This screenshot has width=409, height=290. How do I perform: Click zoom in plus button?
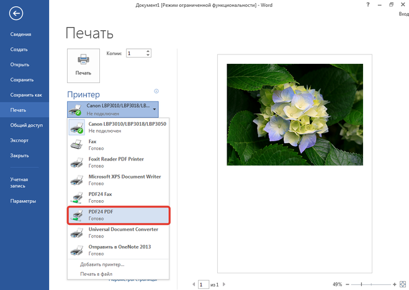coord(394,284)
